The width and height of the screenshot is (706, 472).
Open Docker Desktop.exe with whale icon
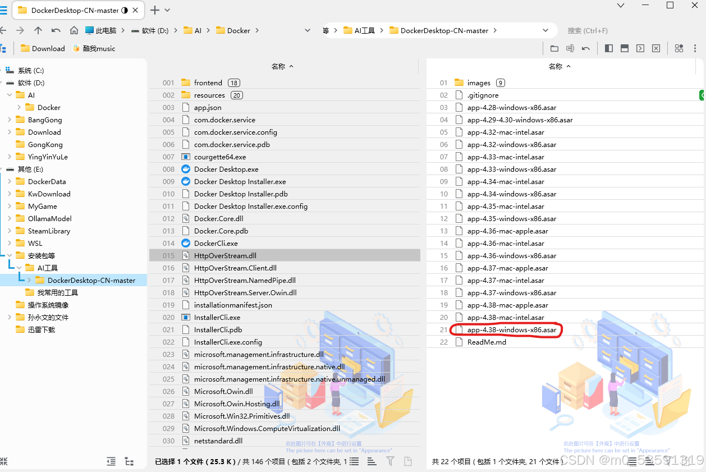point(186,169)
